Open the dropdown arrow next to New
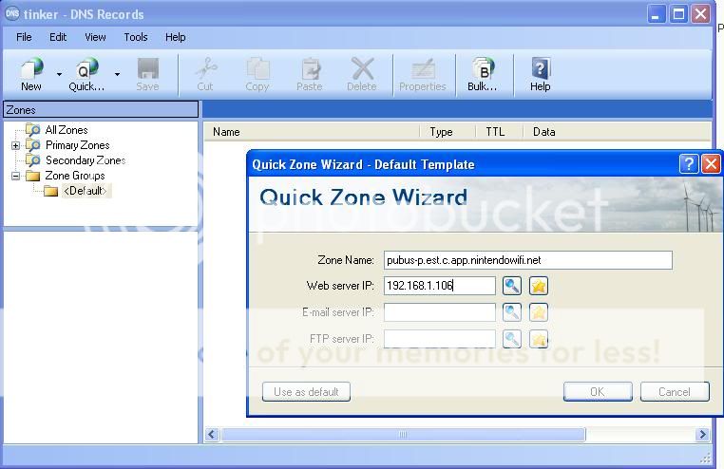 59,74
